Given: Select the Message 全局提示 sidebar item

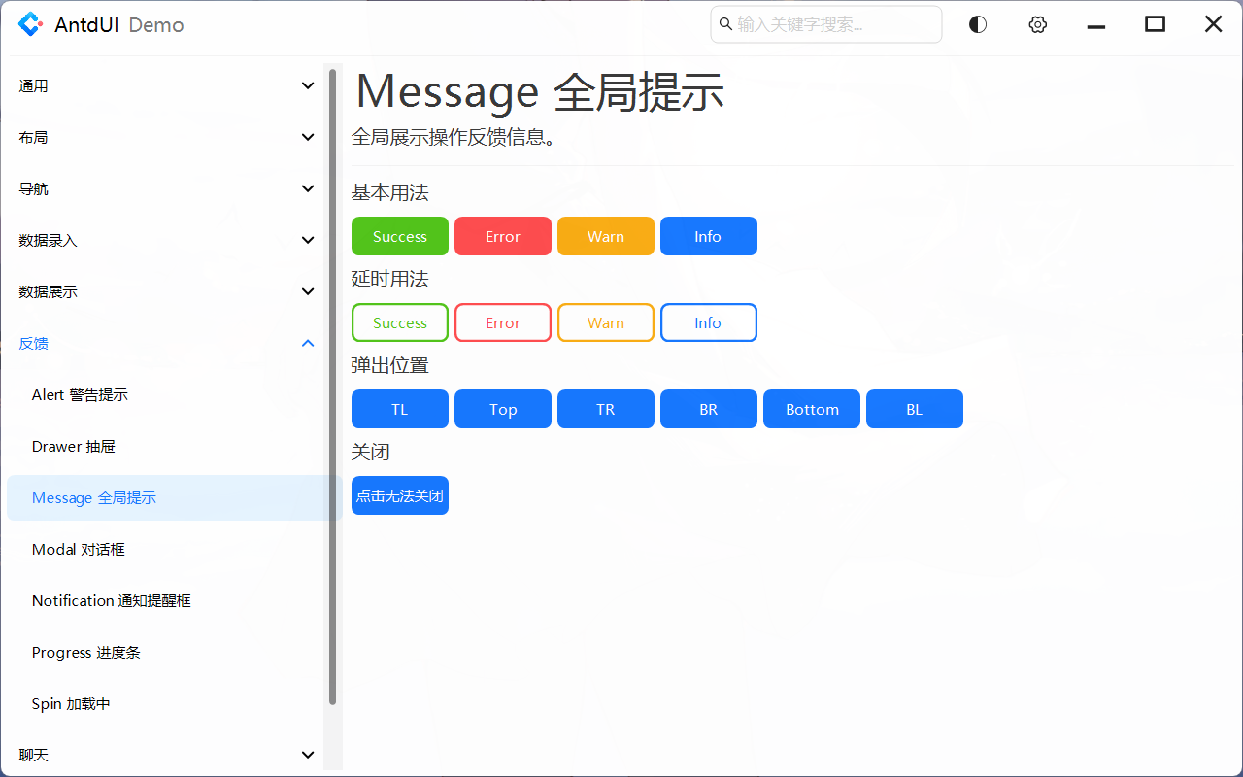Looking at the screenshot, I should click(x=93, y=497).
